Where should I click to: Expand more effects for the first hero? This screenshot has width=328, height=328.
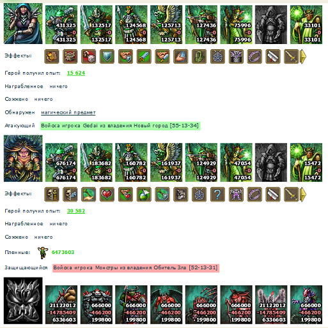(303, 57)
